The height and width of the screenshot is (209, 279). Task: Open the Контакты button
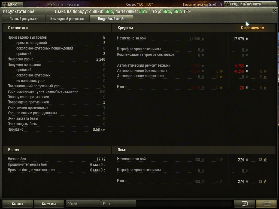[x=49, y=204]
